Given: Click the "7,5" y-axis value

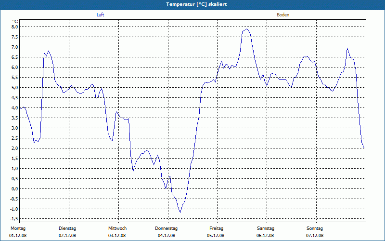Looking at the screenshot, I should 15,37.
